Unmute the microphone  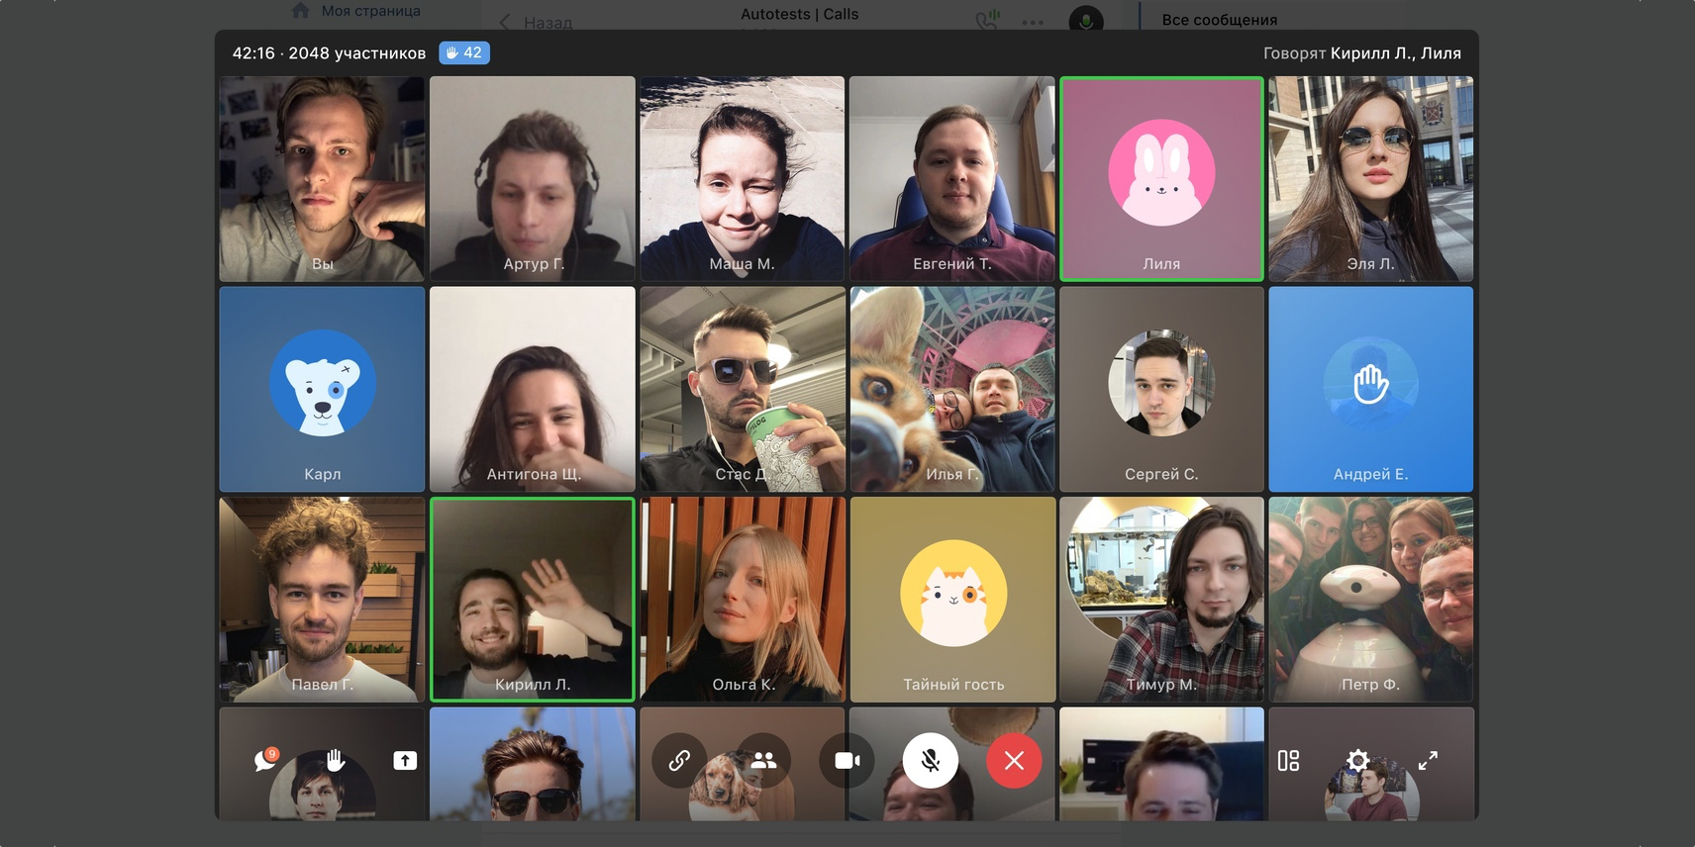coord(930,760)
